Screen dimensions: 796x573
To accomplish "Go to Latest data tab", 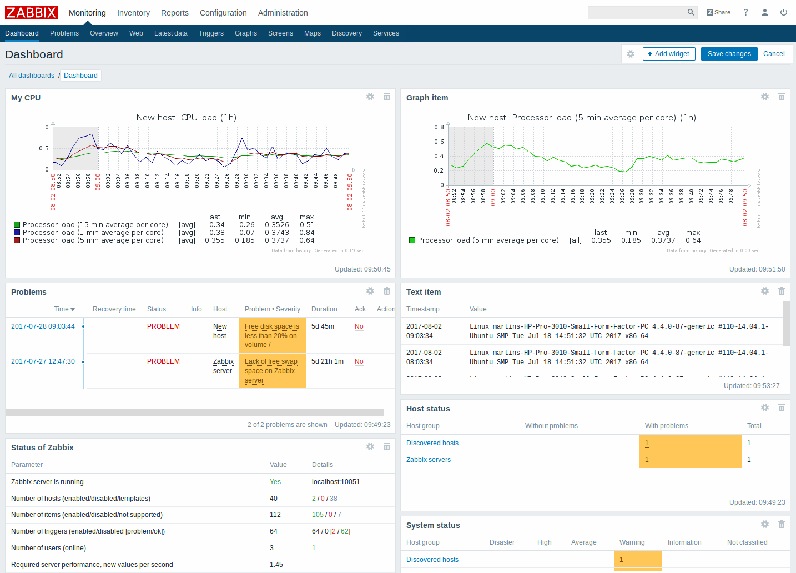I will pos(171,33).
